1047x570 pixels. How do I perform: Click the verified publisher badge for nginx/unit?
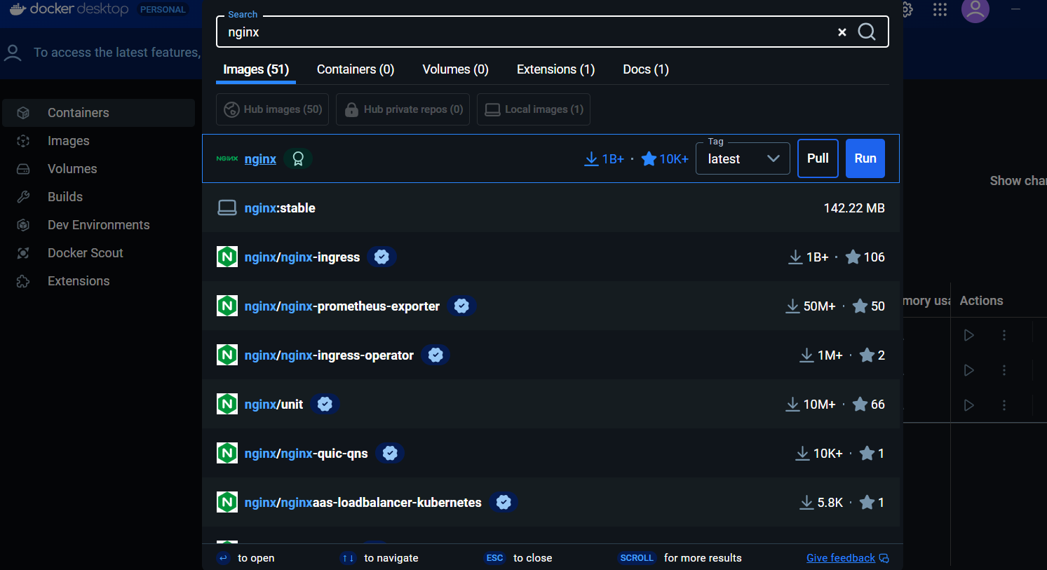[325, 405]
